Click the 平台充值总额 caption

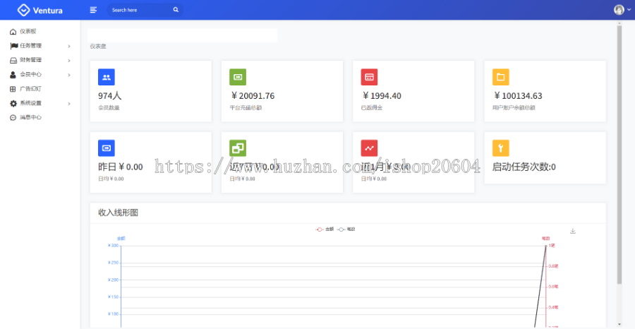[246, 108]
